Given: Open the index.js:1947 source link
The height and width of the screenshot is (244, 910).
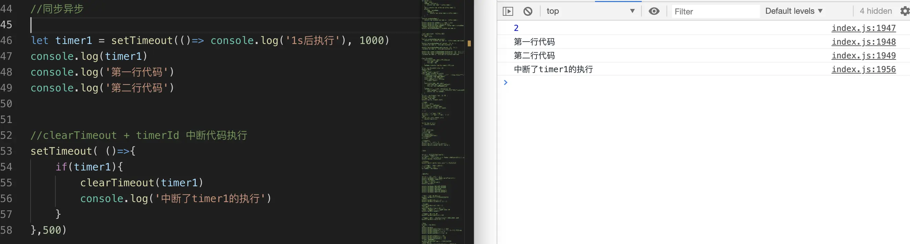Looking at the screenshot, I should click(863, 28).
